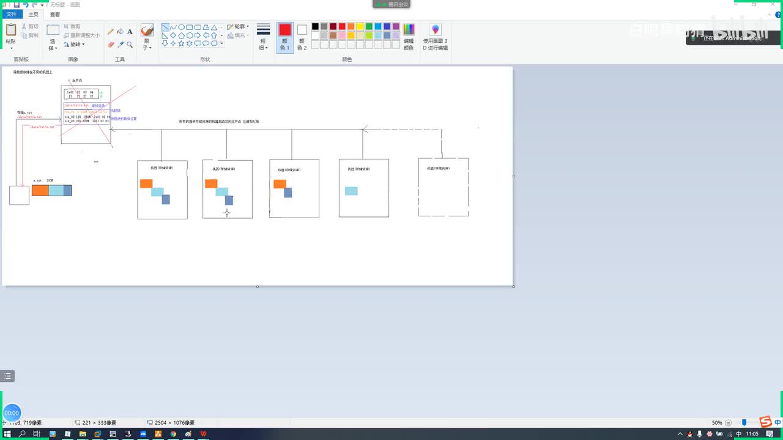Click the taskbar Search icon
The image size is (783, 440).
pyautogui.click(x=23, y=434)
